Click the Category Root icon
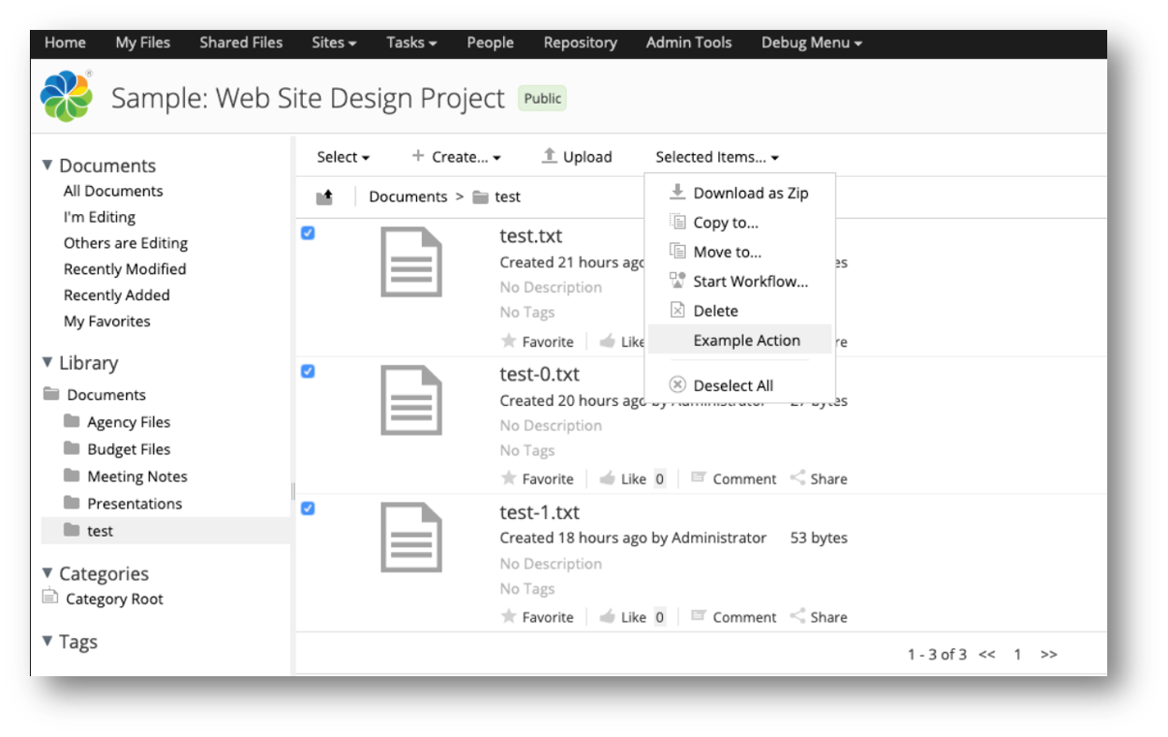The height and width of the screenshot is (737, 1168). point(50,597)
